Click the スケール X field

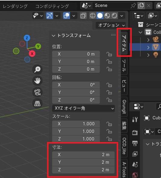(x=76, y=124)
